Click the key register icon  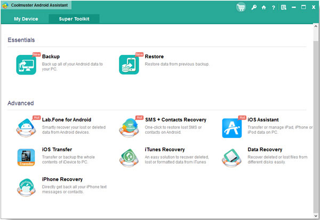(x=254, y=7)
